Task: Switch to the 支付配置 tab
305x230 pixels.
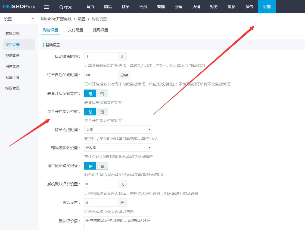Action: (76, 30)
